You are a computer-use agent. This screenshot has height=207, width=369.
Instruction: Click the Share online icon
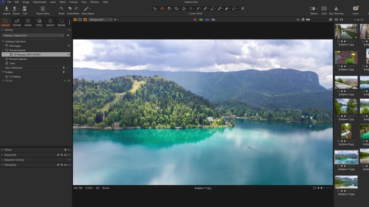(x=43, y=9)
